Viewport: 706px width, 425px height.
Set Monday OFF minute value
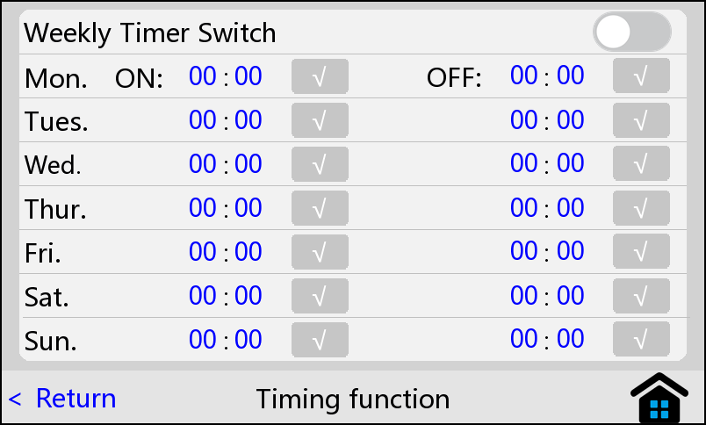point(570,76)
